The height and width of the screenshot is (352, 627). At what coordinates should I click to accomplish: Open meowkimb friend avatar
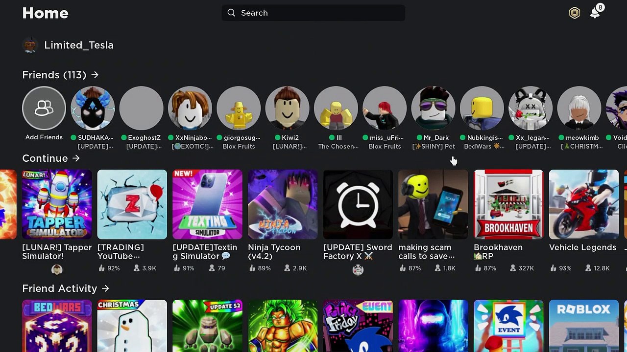579,109
